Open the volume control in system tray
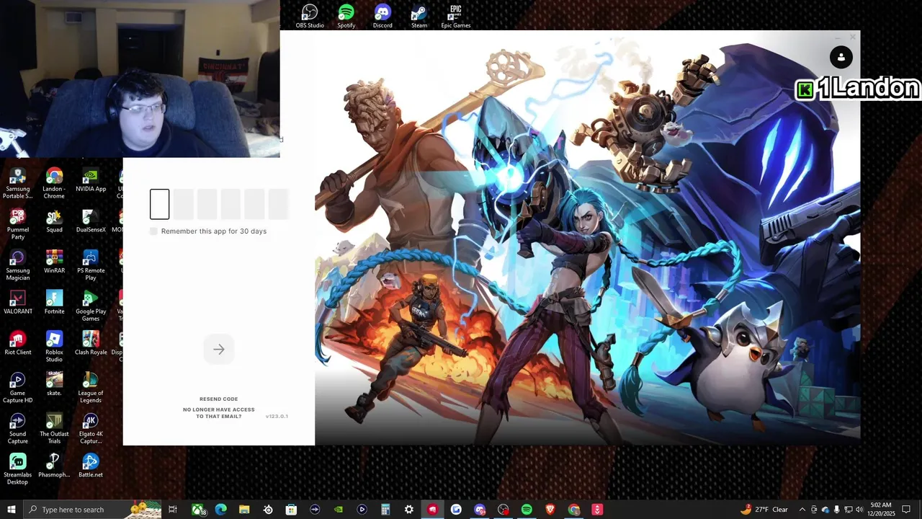 (859, 510)
